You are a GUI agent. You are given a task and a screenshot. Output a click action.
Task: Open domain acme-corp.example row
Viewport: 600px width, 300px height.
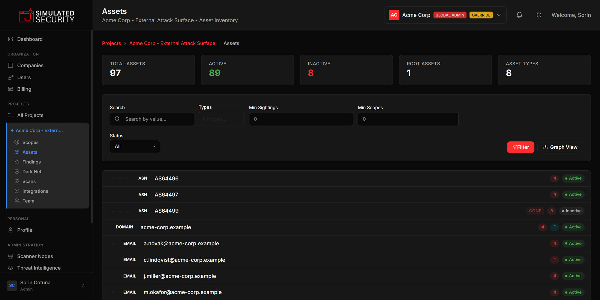(346, 227)
